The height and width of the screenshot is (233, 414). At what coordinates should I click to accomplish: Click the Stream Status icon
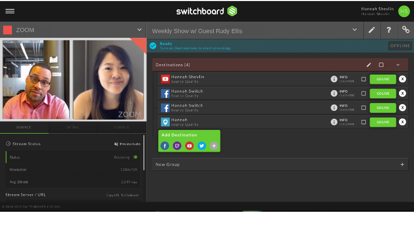8,144
